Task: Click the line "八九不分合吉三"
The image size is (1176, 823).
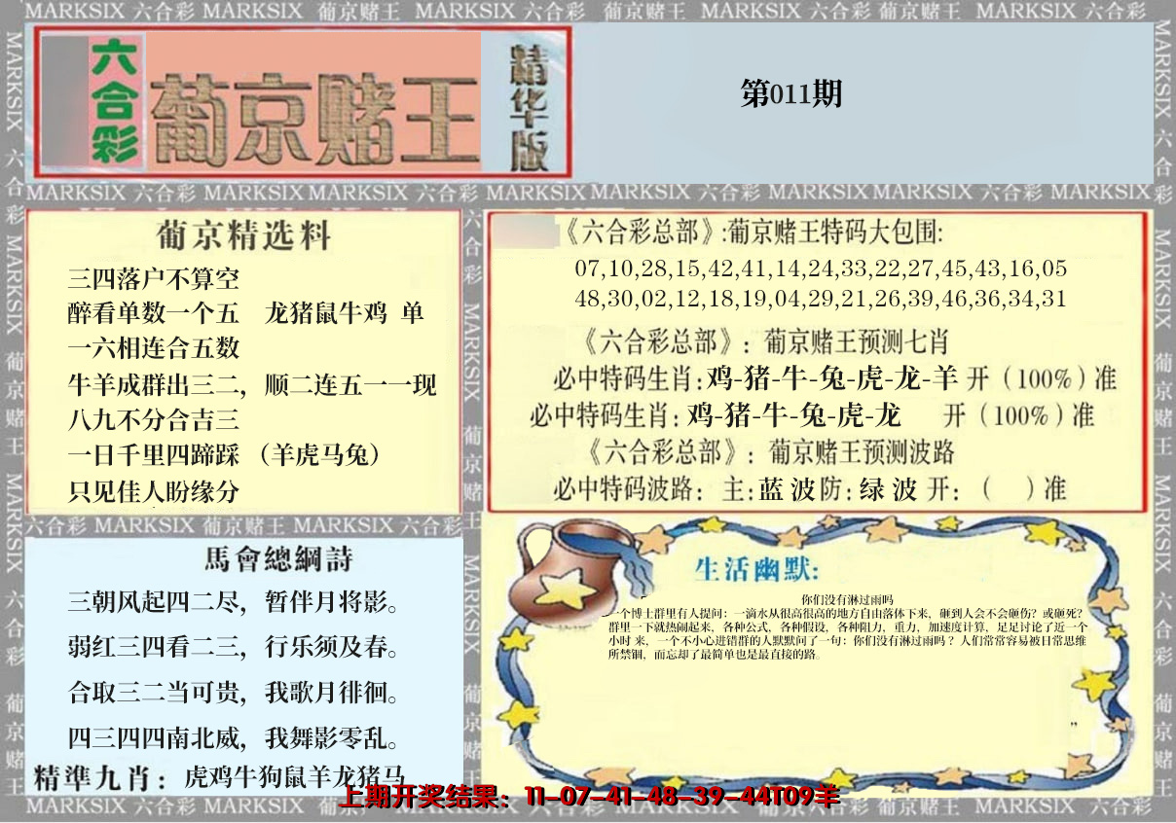Action: pyautogui.click(x=153, y=420)
